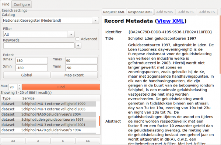The image size is (221, 145).
Task: Go to previous results page
Action: click(x=38, y=141)
